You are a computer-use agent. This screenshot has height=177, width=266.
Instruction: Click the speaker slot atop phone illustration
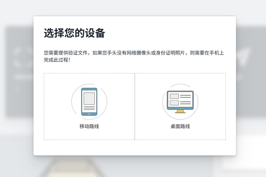coord(89,89)
